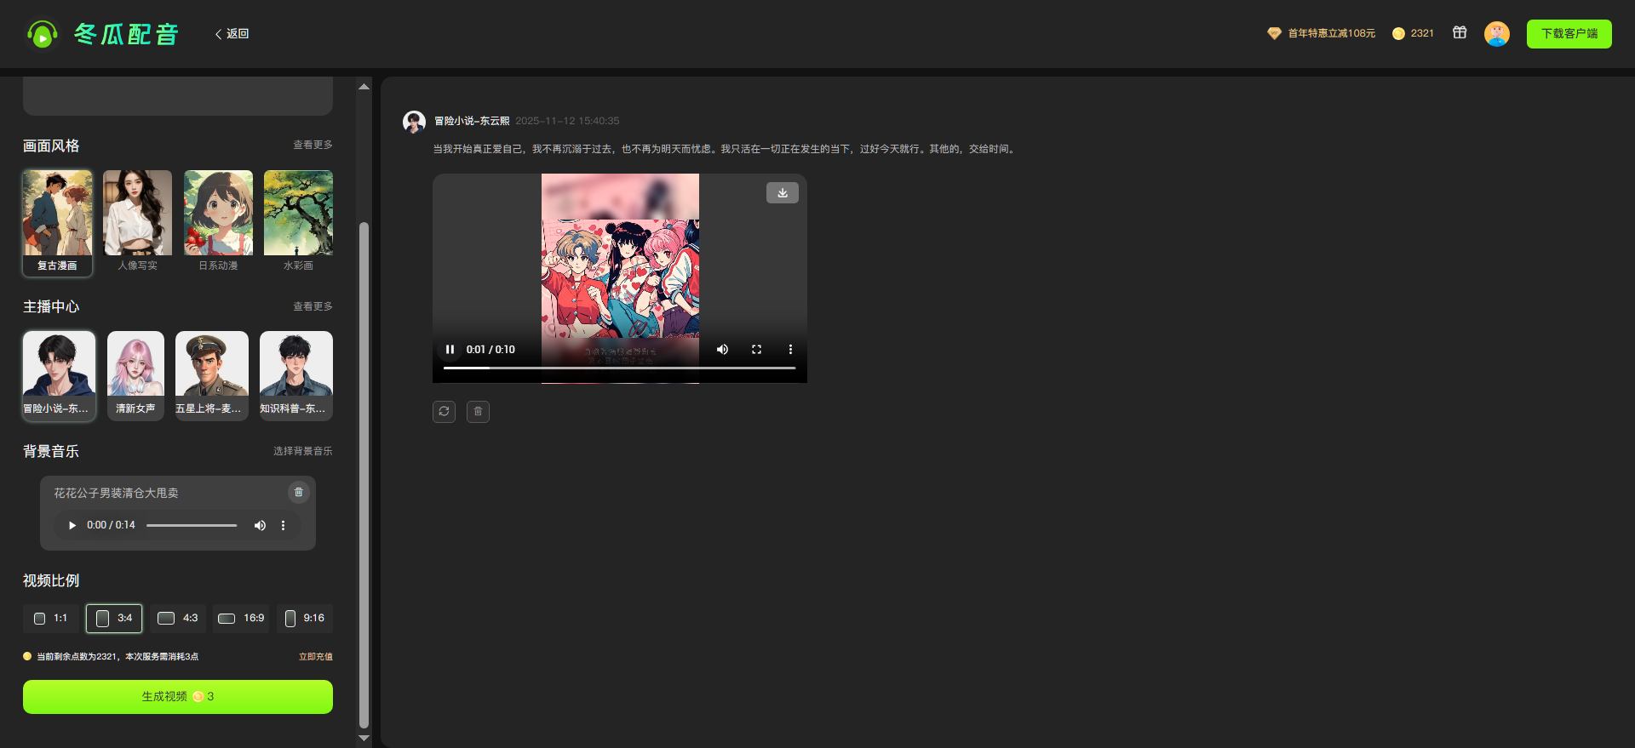1635x748 pixels.
Task: Open the gift box icon in header
Action: [x=1460, y=33]
